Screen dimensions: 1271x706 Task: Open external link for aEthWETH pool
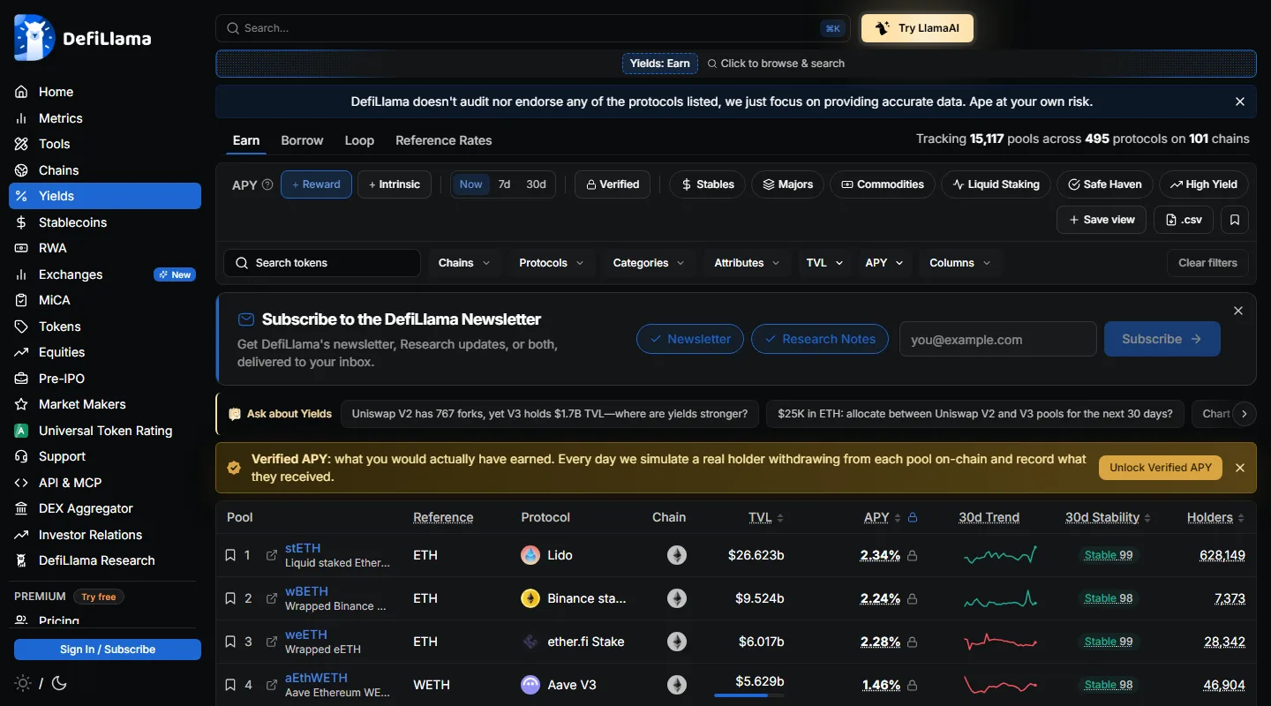tap(272, 685)
